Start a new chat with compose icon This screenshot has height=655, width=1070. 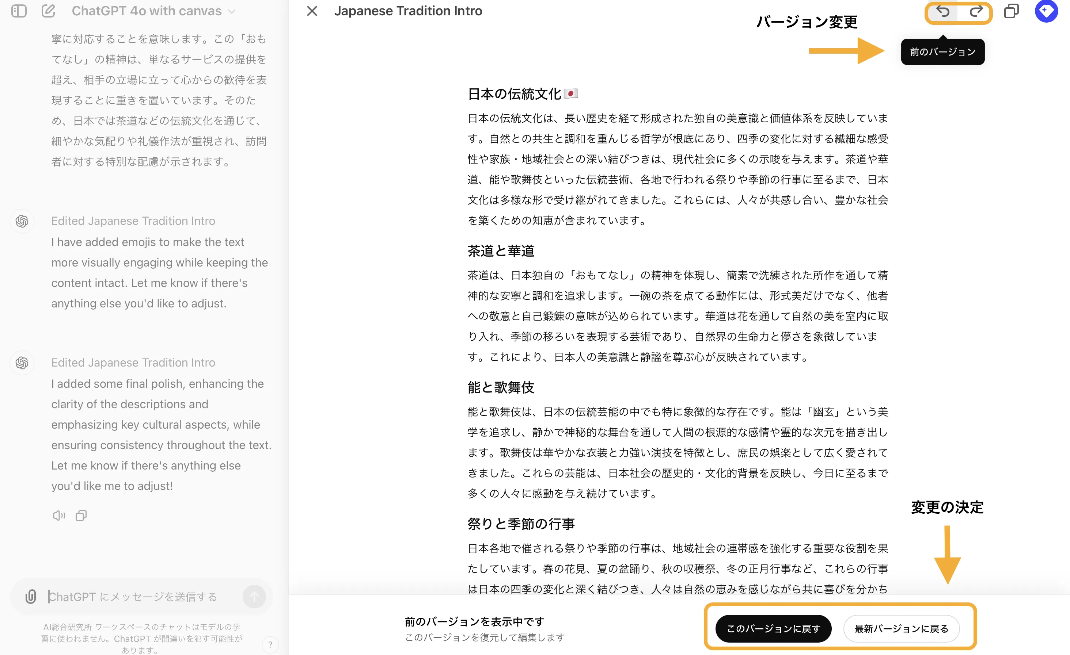[48, 11]
